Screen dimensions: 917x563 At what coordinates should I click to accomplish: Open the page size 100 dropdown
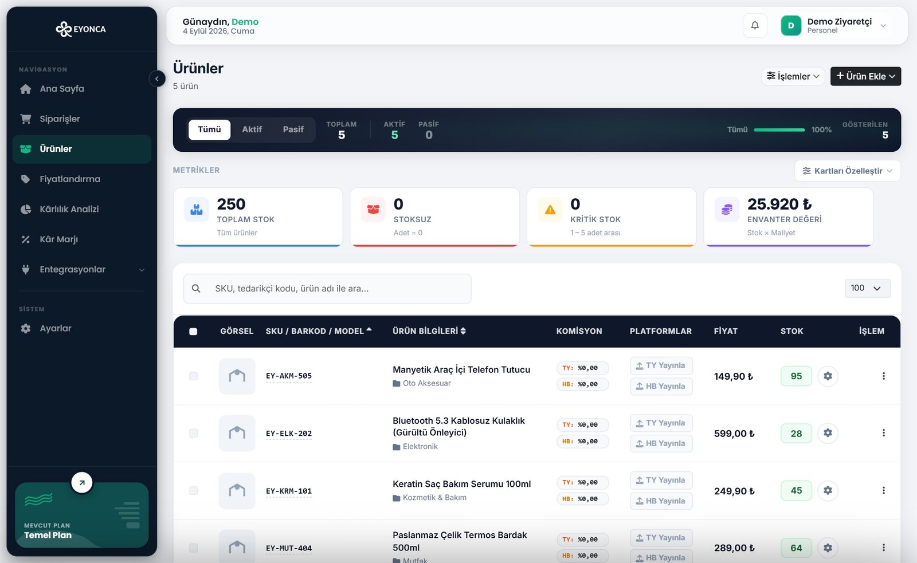click(x=867, y=288)
